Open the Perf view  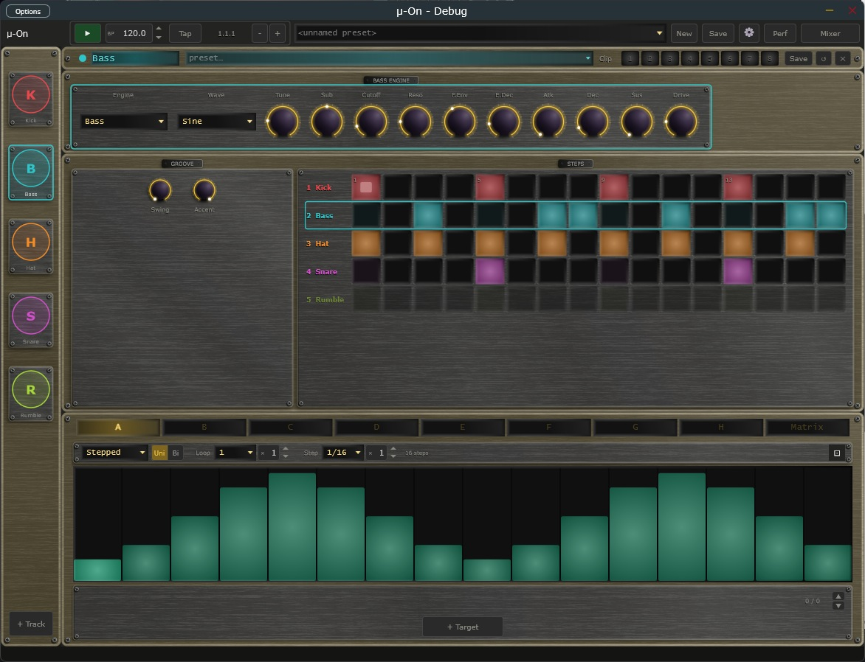780,33
